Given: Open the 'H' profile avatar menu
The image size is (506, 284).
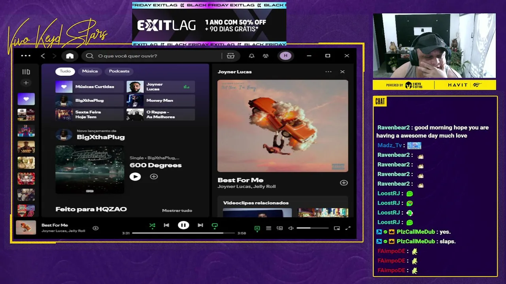Looking at the screenshot, I should (x=285, y=56).
